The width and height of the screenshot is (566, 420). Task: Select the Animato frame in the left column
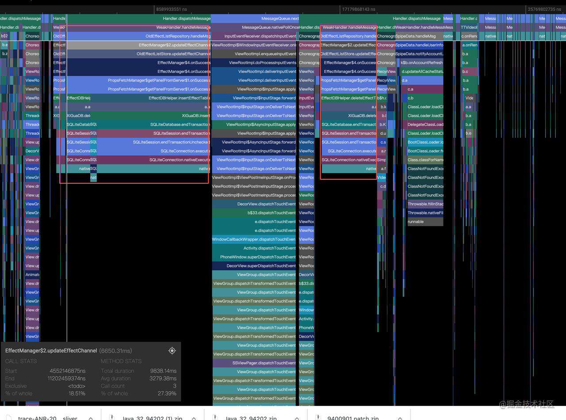(32, 275)
